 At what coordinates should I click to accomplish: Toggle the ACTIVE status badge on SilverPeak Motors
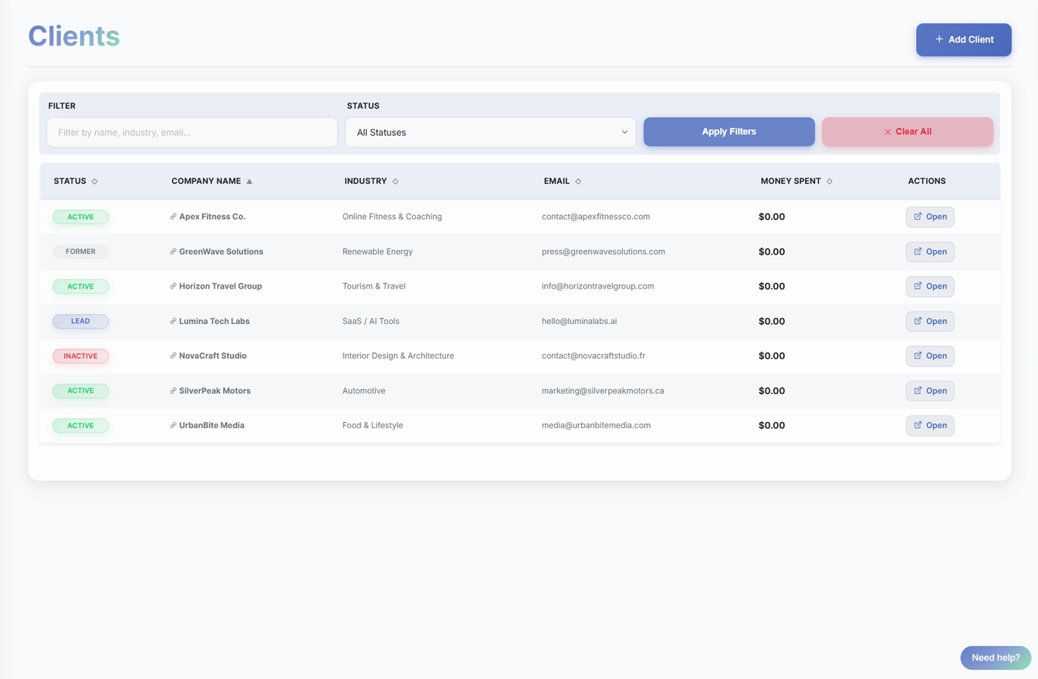coord(80,390)
